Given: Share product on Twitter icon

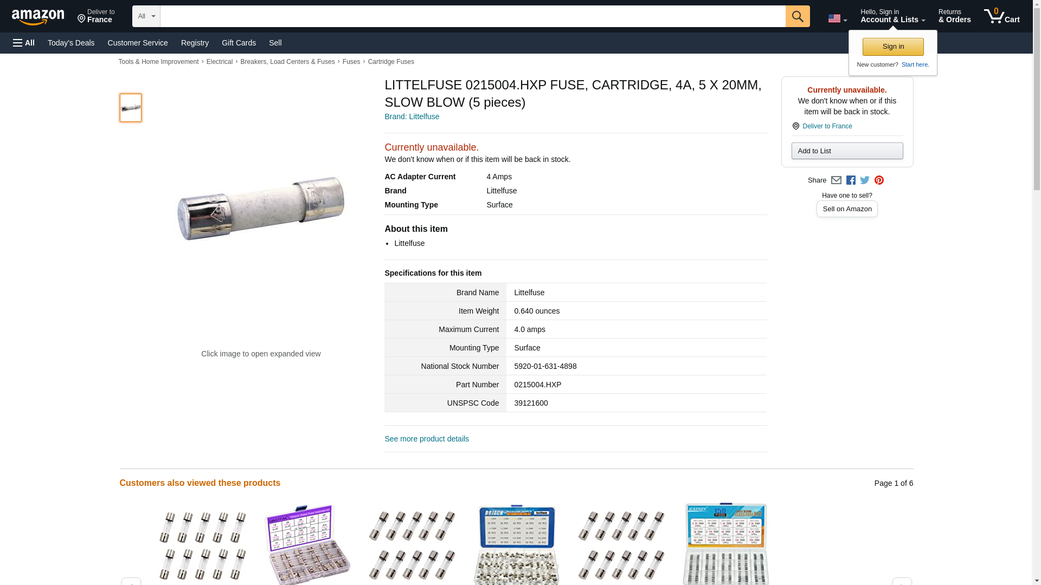Looking at the screenshot, I should coord(865,180).
